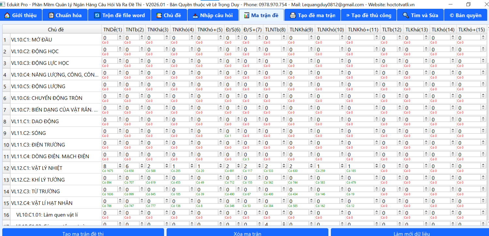
Task: Click the printer icon on Tạo đề ma trận
Action: point(293,15)
